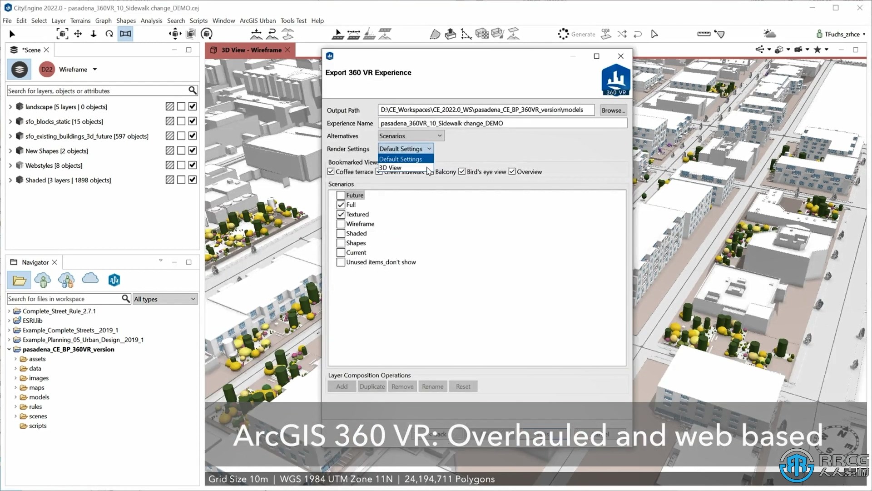Enable the Wireframe scenario checkbox
Viewport: 872px width, 491px height.
[x=341, y=224]
